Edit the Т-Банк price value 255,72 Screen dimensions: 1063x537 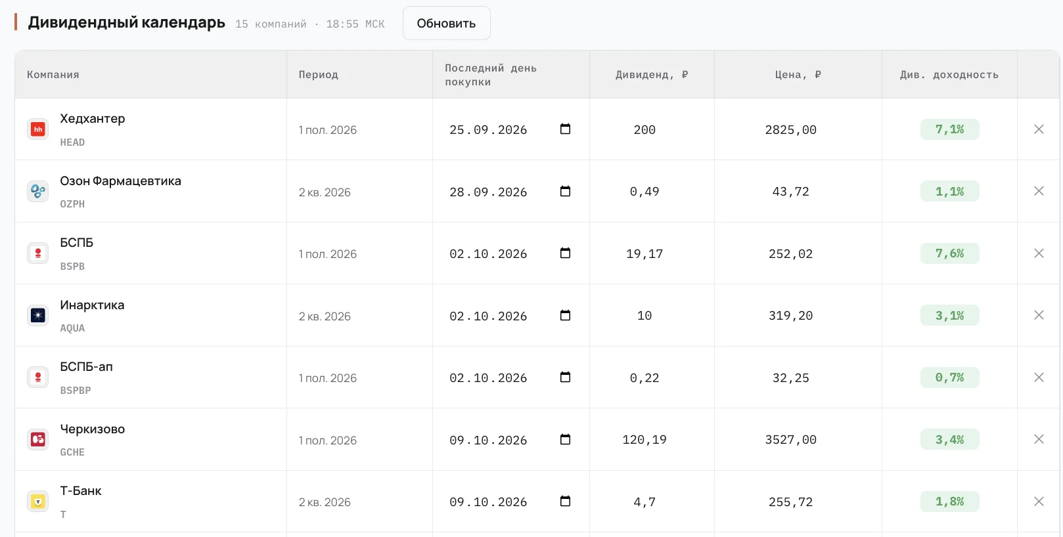pos(791,502)
